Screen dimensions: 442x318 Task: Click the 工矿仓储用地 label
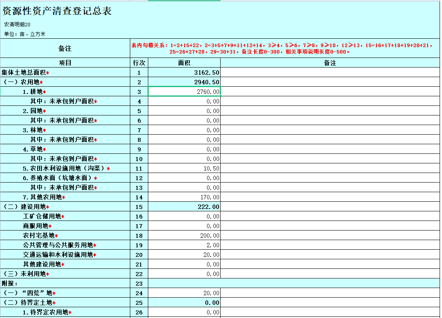[44, 216]
